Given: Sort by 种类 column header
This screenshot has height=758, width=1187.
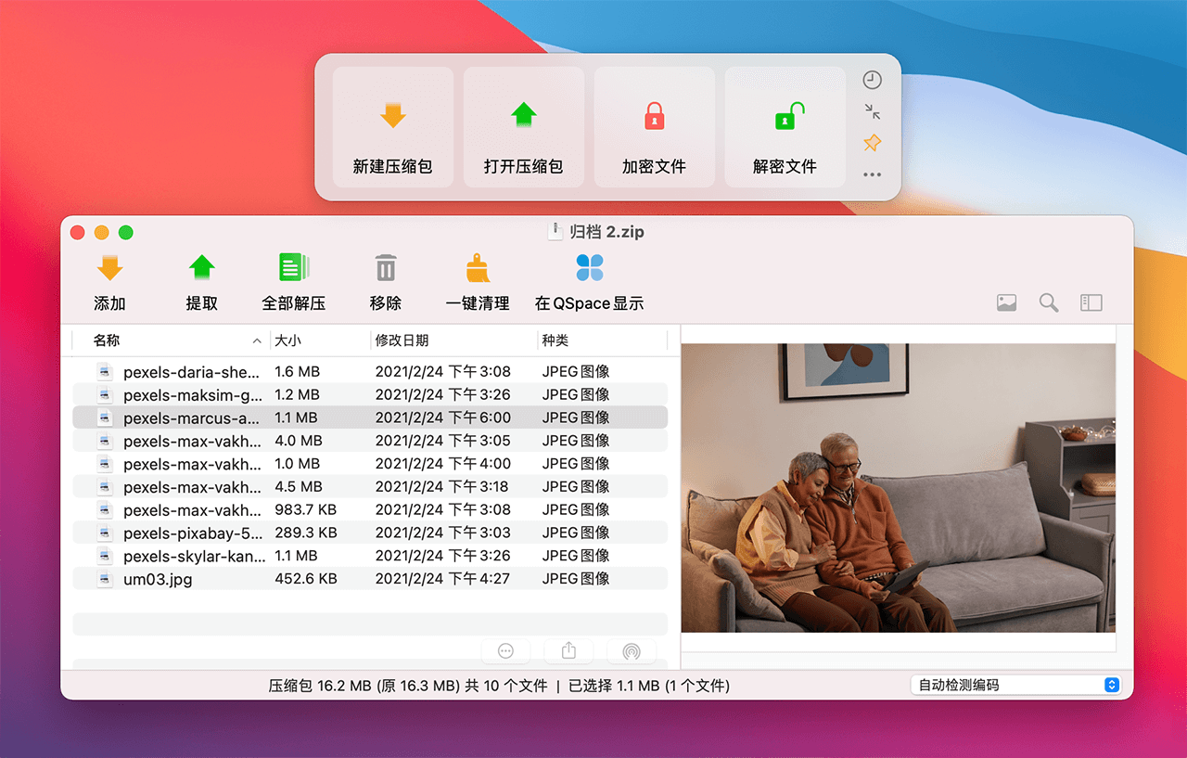Looking at the screenshot, I should [x=602, y=340].
